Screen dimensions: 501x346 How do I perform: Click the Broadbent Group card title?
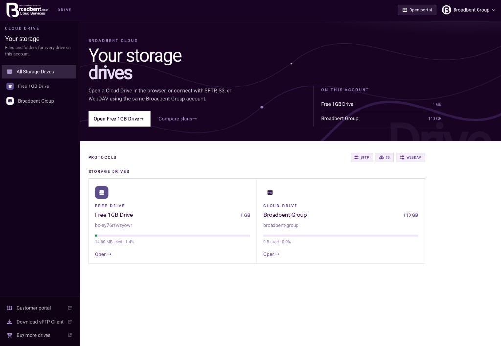285,215
